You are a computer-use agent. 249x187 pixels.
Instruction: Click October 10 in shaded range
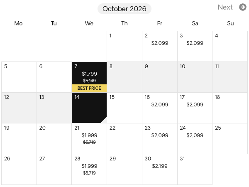pos(195,77)
